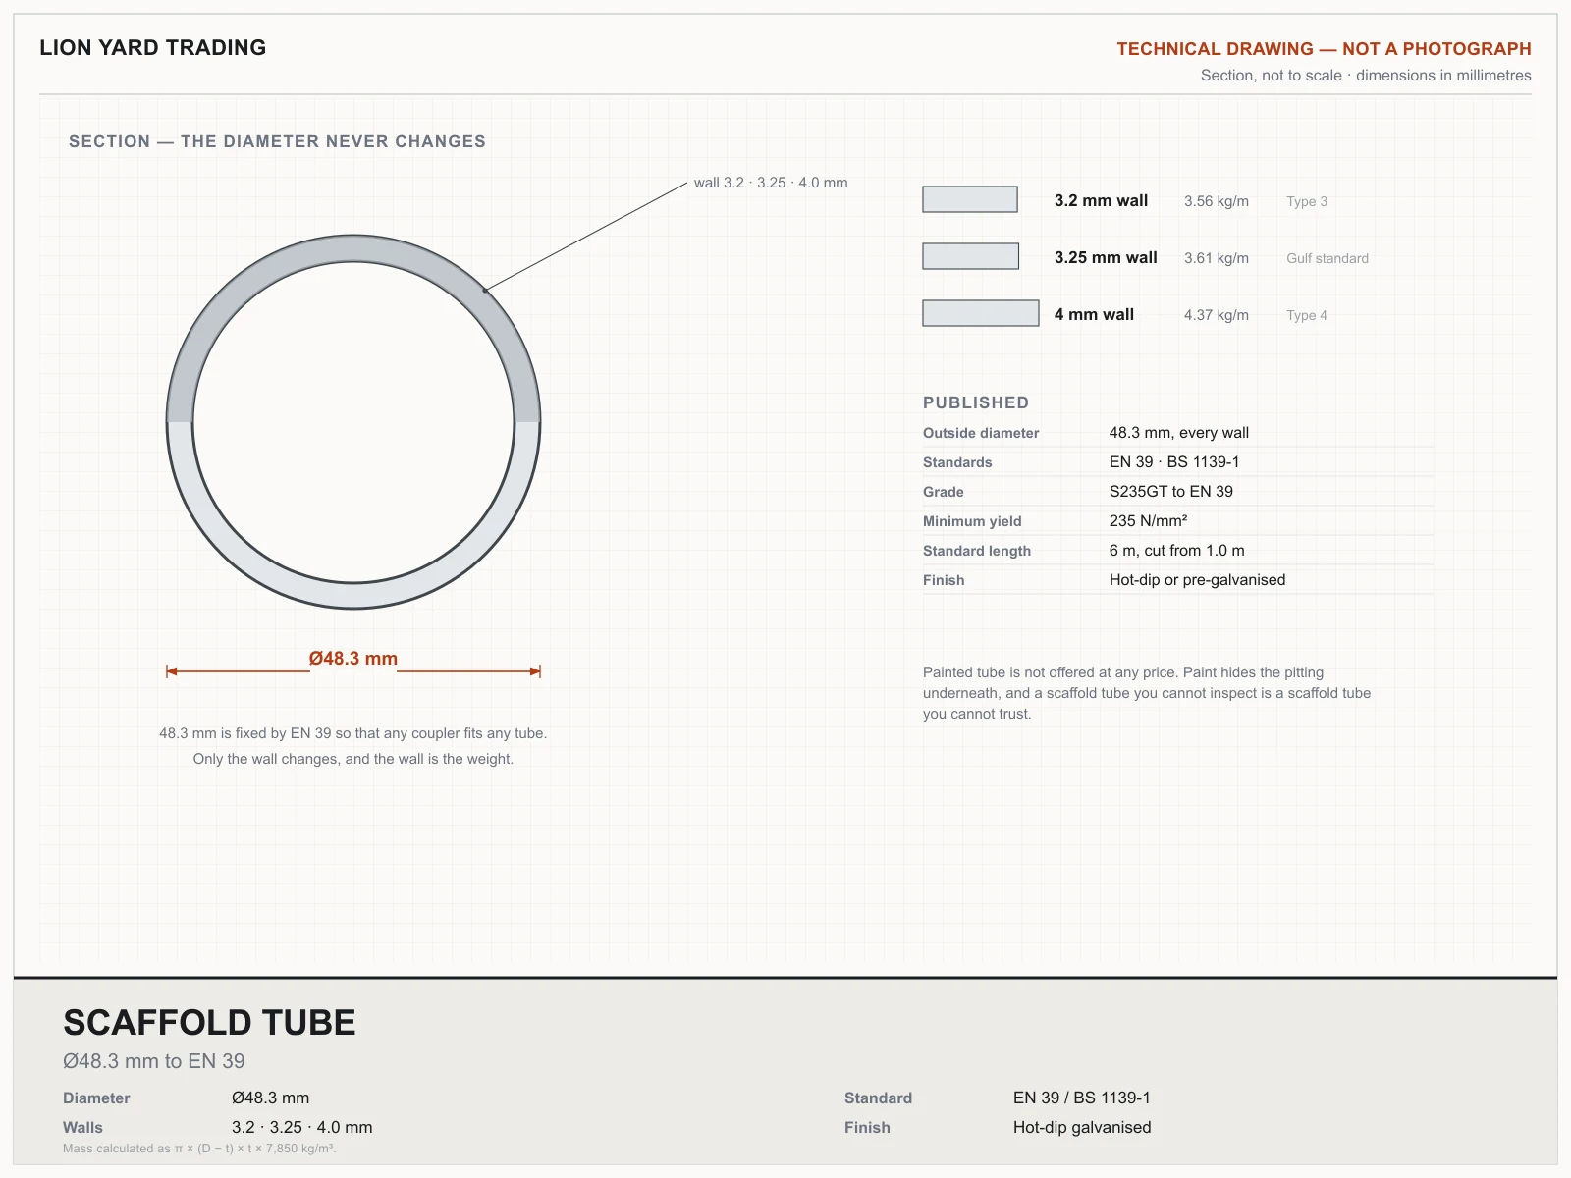The width and height of the screenshot is (1571, 1178).
Task: Click the TECHNICAL DRAWING — NOT A PHOTOGRAPH notice
Action: (1324, 48)
